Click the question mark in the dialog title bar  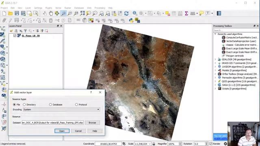pyautogui.click(x=91, y=92)
